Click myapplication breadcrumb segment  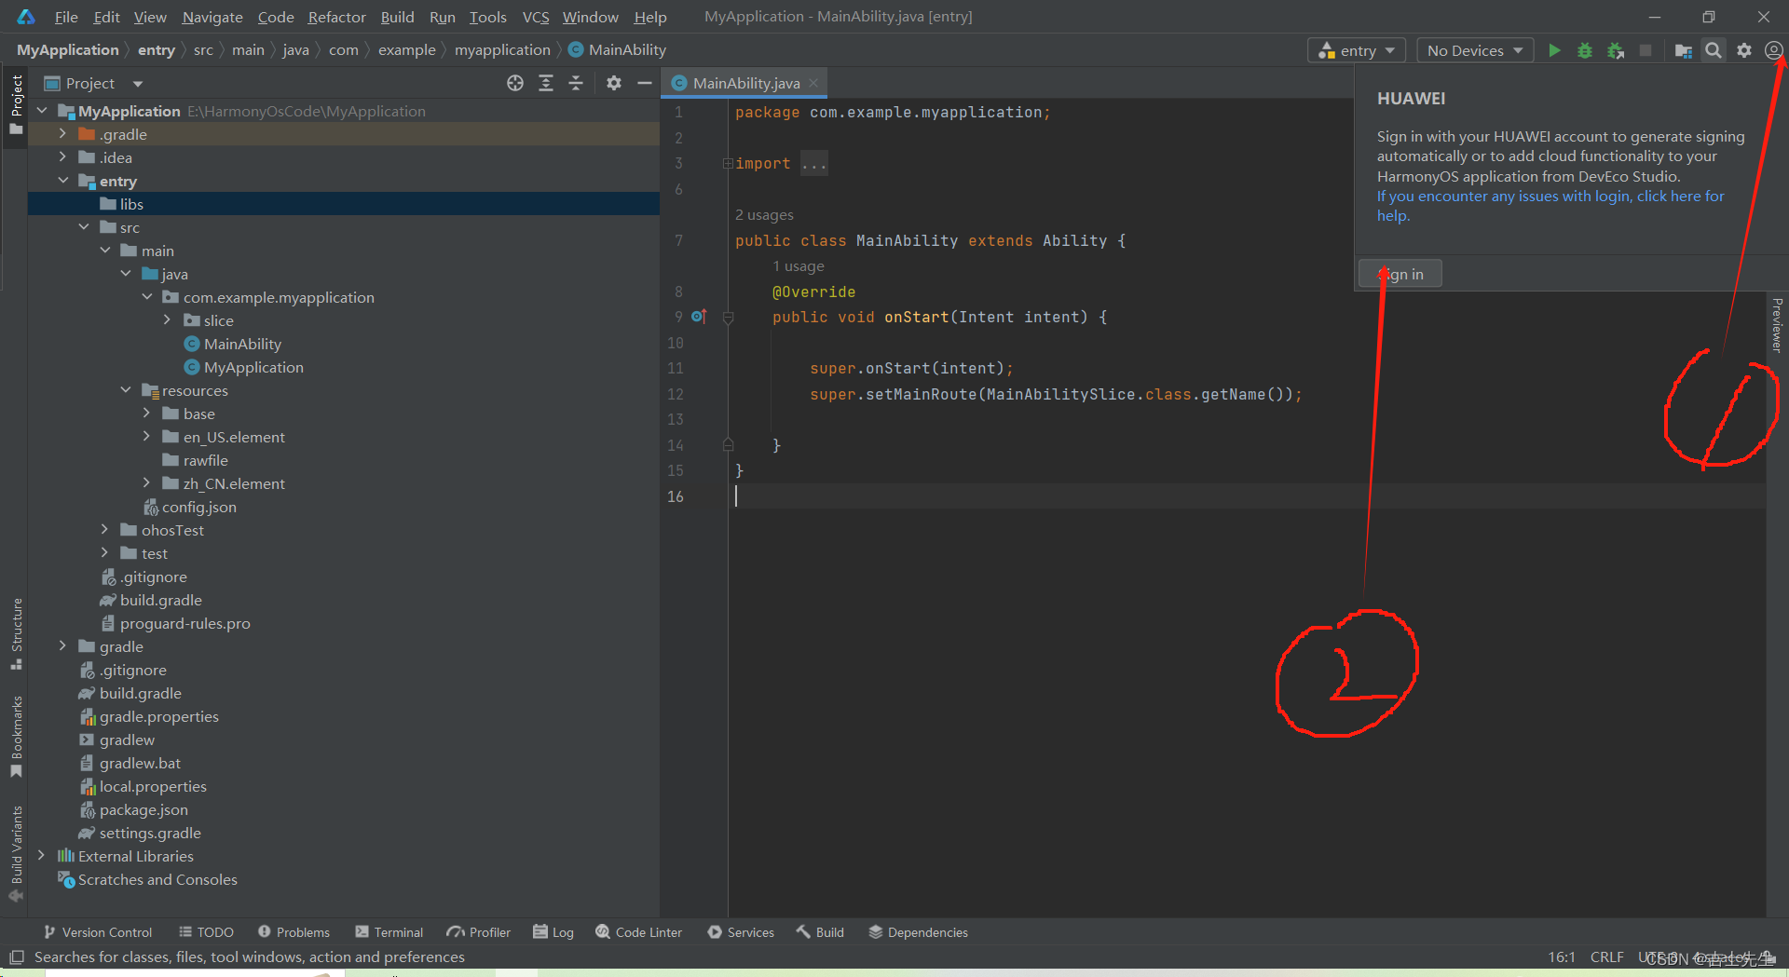click(x=502, y=50)
